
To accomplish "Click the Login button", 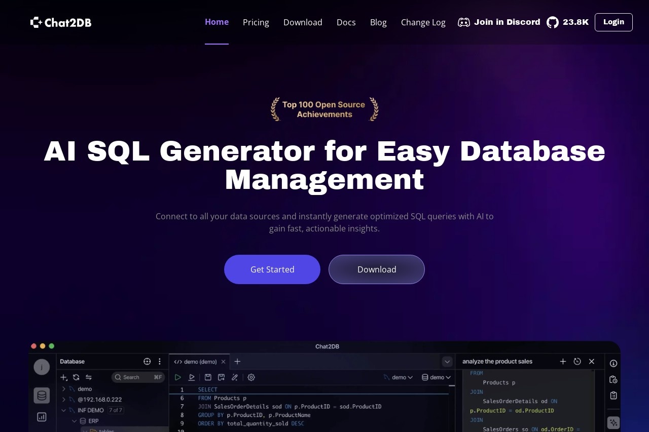I will point(614,22).
